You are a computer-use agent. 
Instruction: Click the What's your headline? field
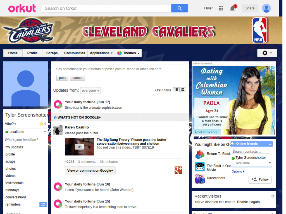(x=21, y=140)
